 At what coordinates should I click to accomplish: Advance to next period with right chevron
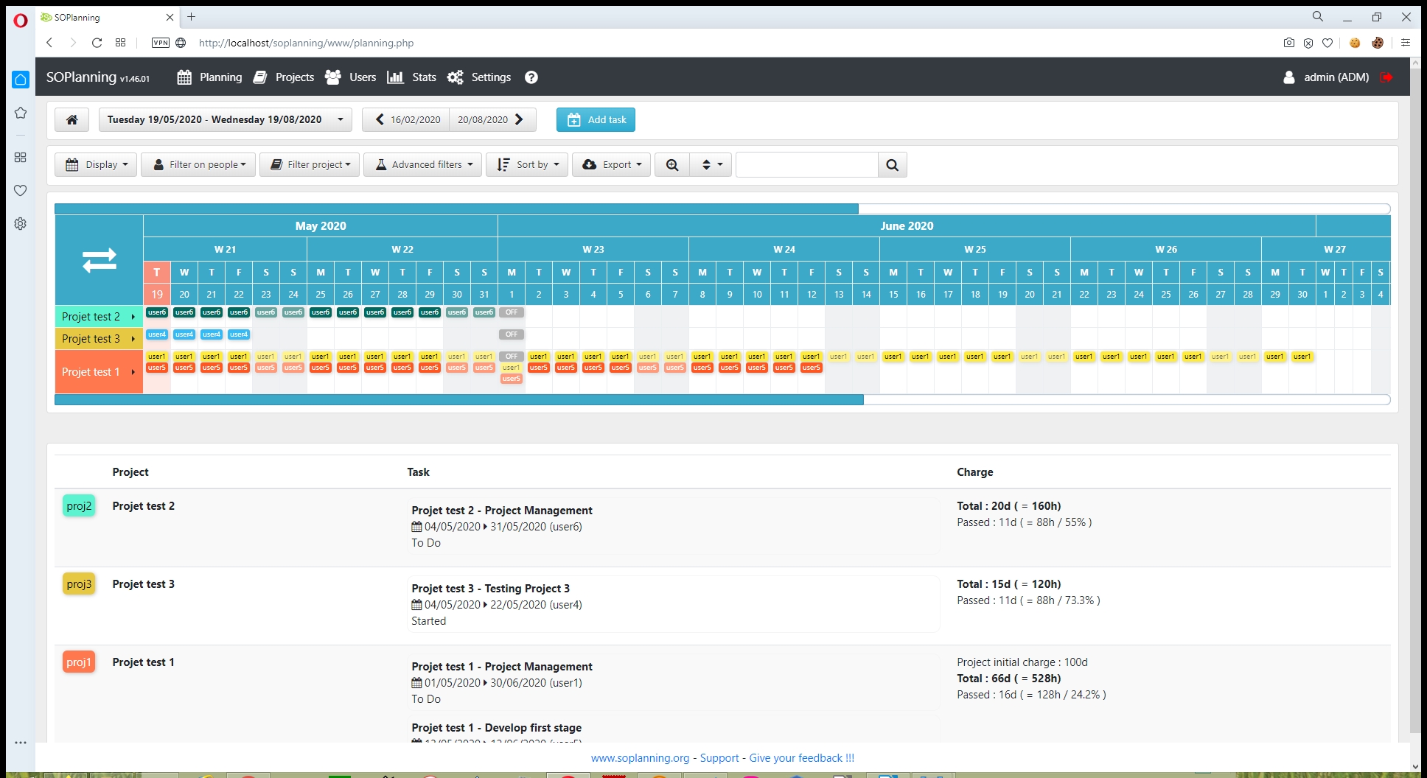tap(520, 119)
